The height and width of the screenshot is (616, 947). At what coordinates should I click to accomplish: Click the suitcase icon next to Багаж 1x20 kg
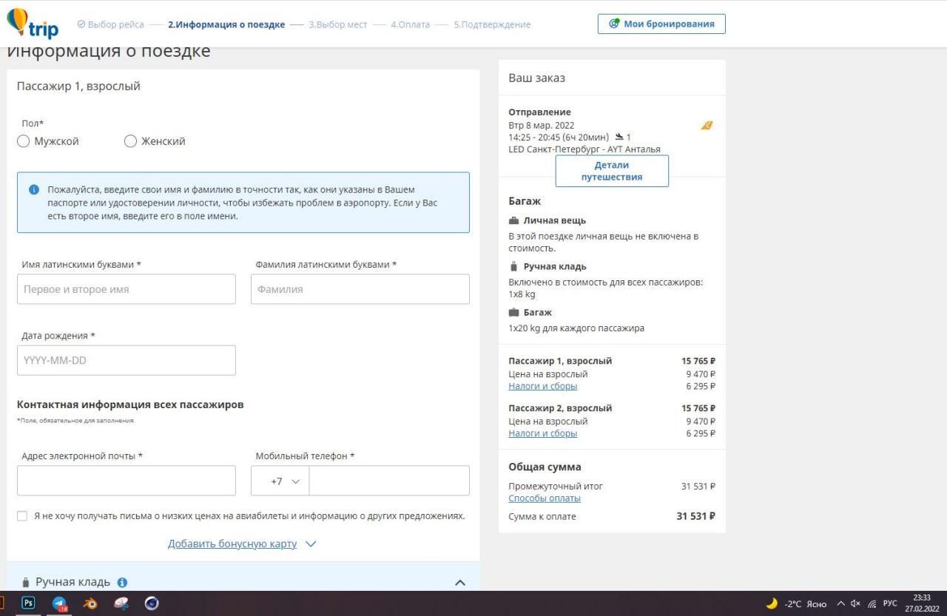[514, 312]
